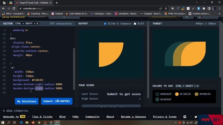This screenshot has width=223, height=125.
Task: Enable the Diff checkbox
Action: coord(135,24)
